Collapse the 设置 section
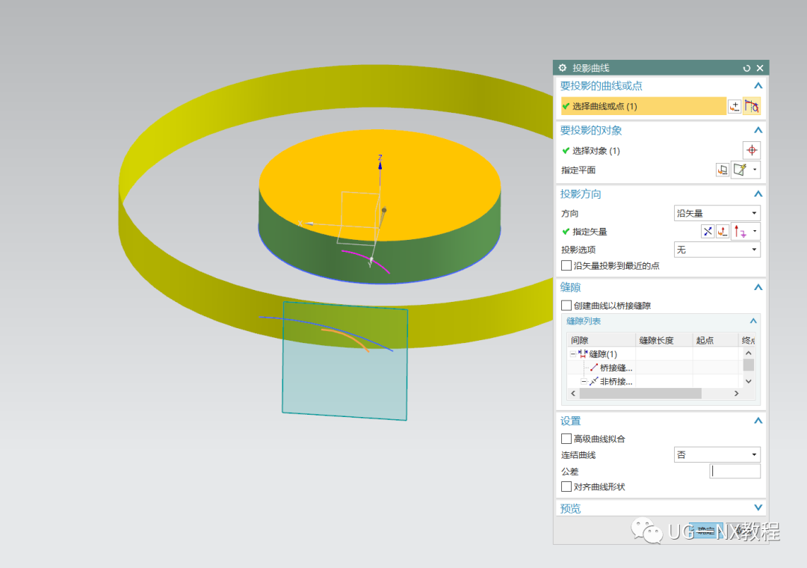 (758, 421)
